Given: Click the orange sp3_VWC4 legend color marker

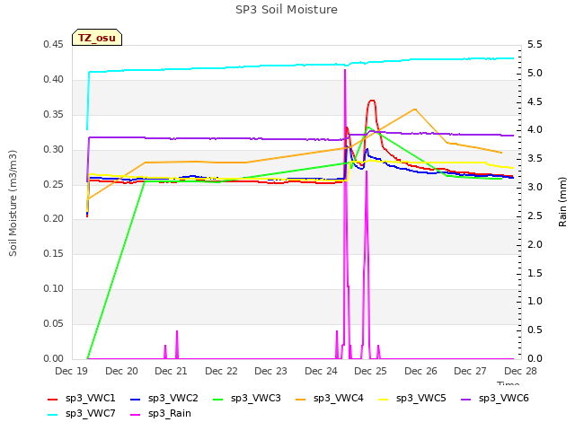Looking at the screenshot, I should click(x=301, y=400).
